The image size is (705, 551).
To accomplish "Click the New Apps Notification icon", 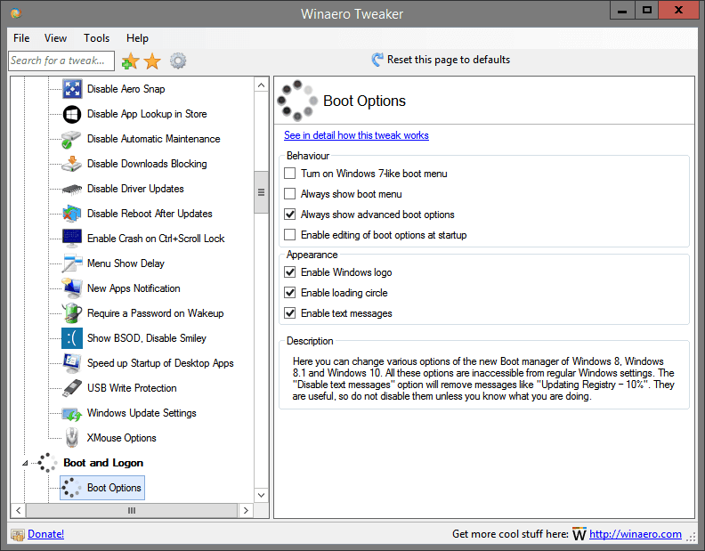I will point(72,288).
